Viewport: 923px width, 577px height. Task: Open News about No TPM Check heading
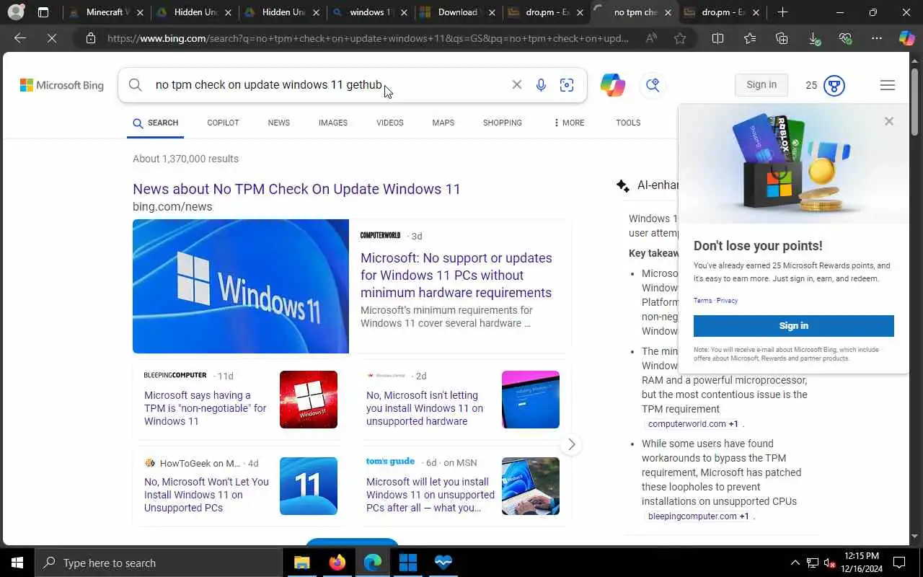296,189
